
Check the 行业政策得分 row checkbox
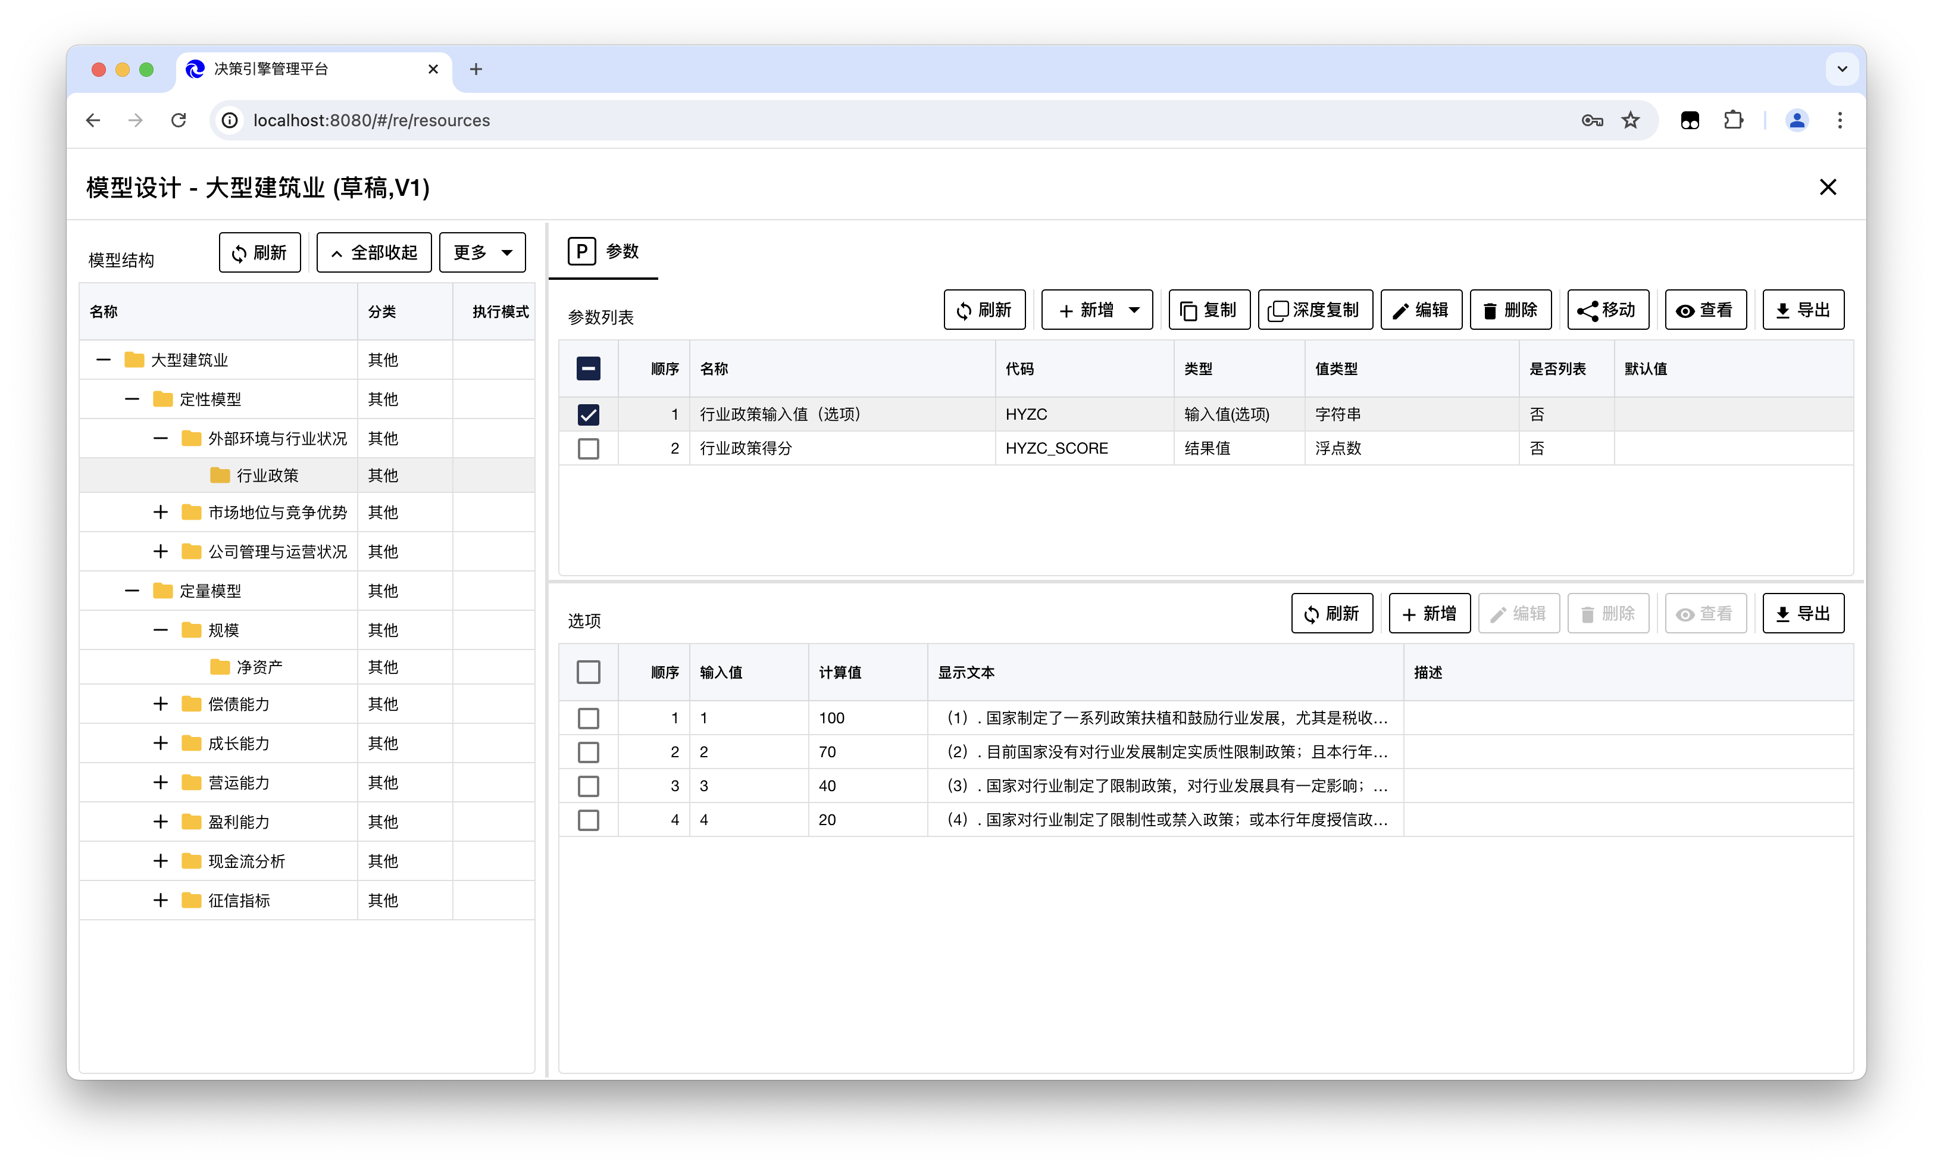coord(589,448)
